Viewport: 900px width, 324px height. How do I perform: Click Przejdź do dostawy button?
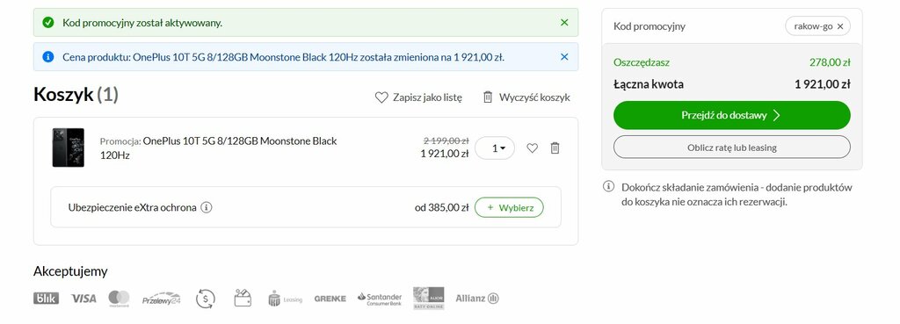732,115
